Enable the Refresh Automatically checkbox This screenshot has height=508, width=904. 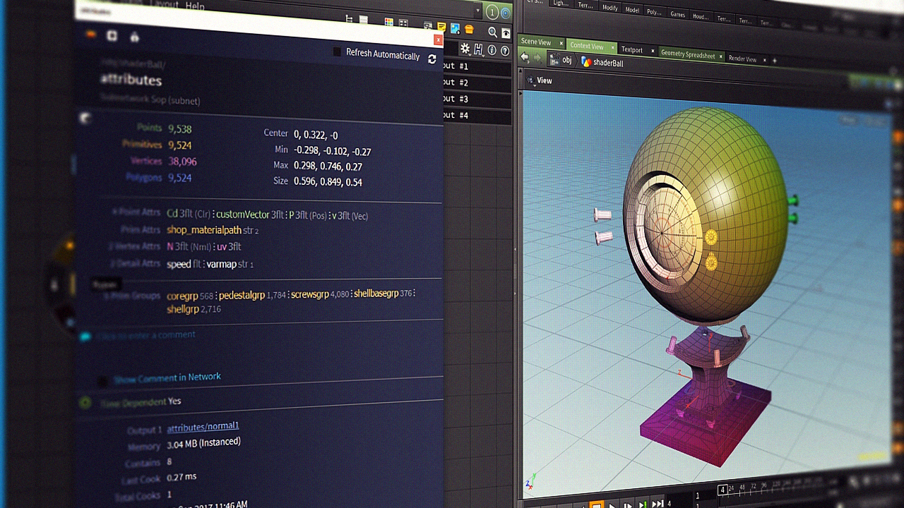tap(337, 52)
